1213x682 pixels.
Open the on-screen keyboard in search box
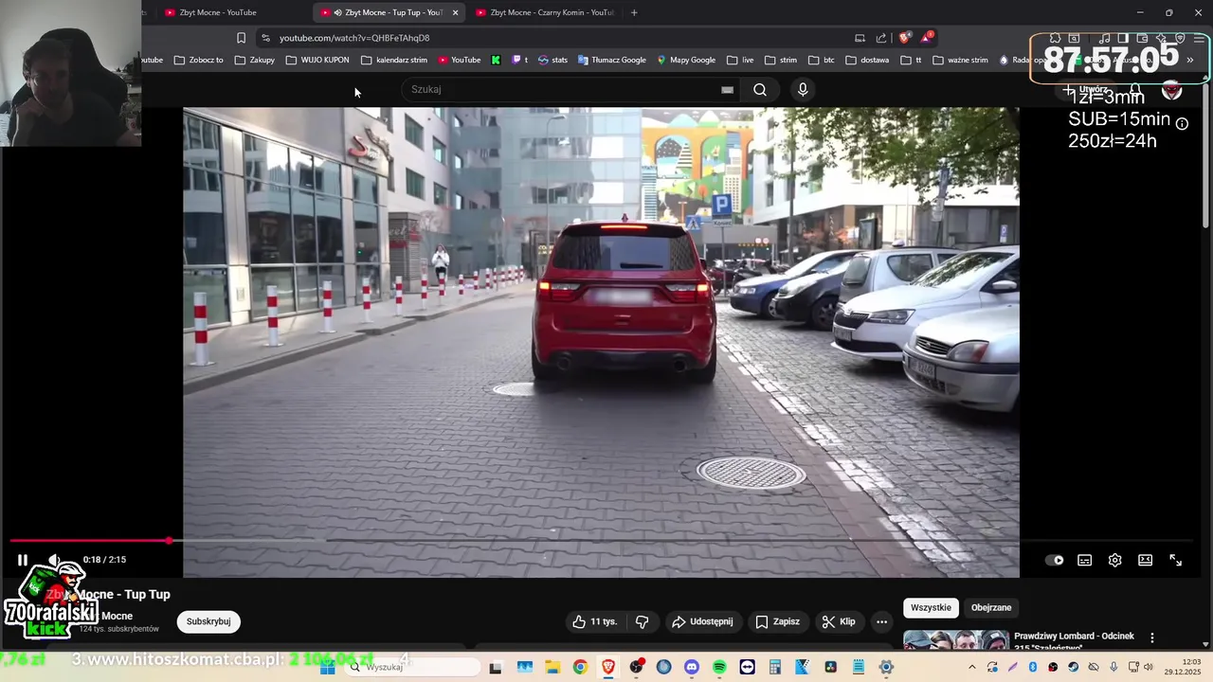point(727,90)
